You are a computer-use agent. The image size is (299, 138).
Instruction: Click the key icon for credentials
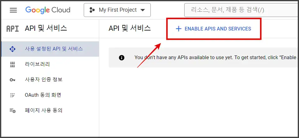click(12, 80)
